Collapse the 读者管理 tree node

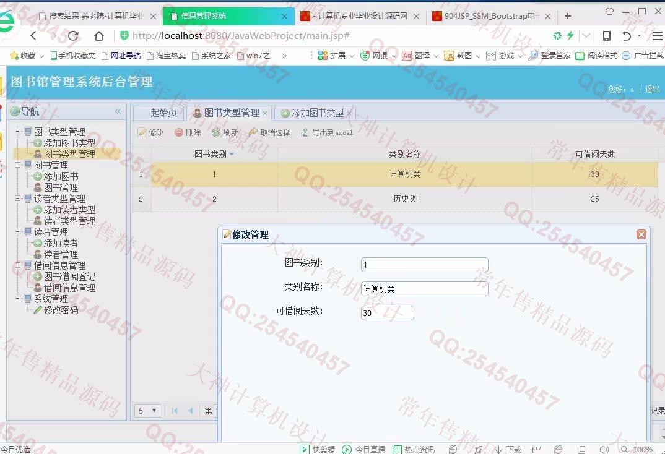click(x=18, y=232)
